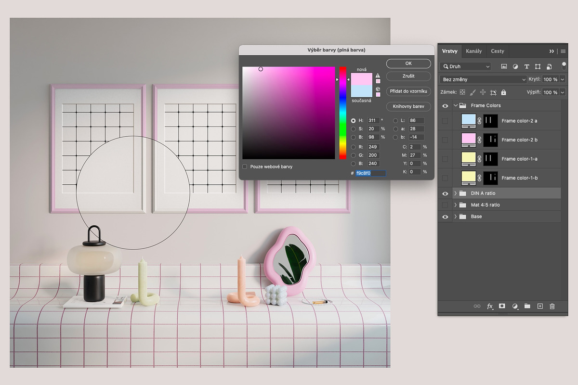Click the hex color input field

(x=370, y=173)
